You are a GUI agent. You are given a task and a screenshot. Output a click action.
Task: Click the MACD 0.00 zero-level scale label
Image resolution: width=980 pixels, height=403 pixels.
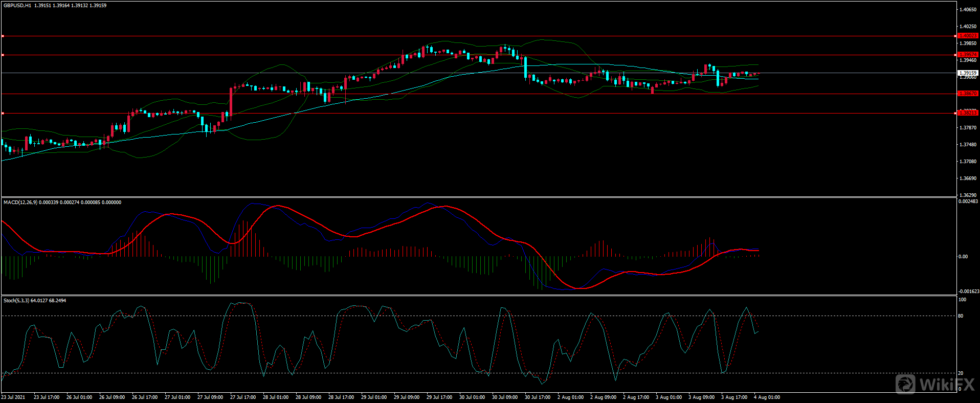click(x=963, y=257)
